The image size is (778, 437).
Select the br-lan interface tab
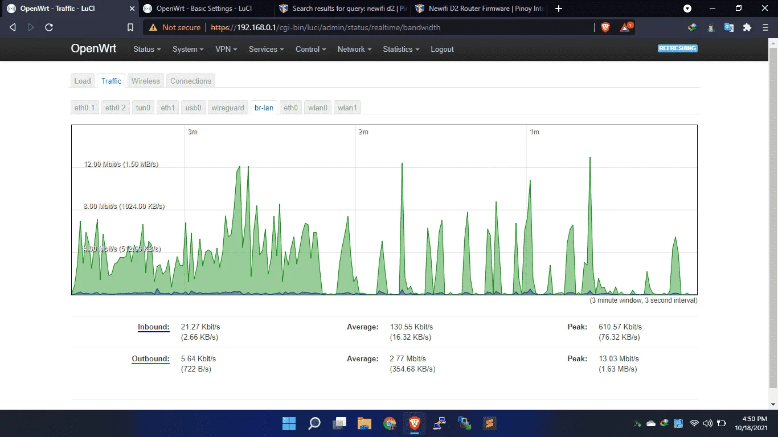pos(264,108)
